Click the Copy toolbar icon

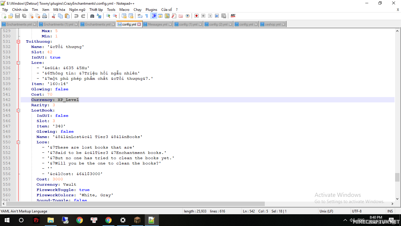click(60, 16)
